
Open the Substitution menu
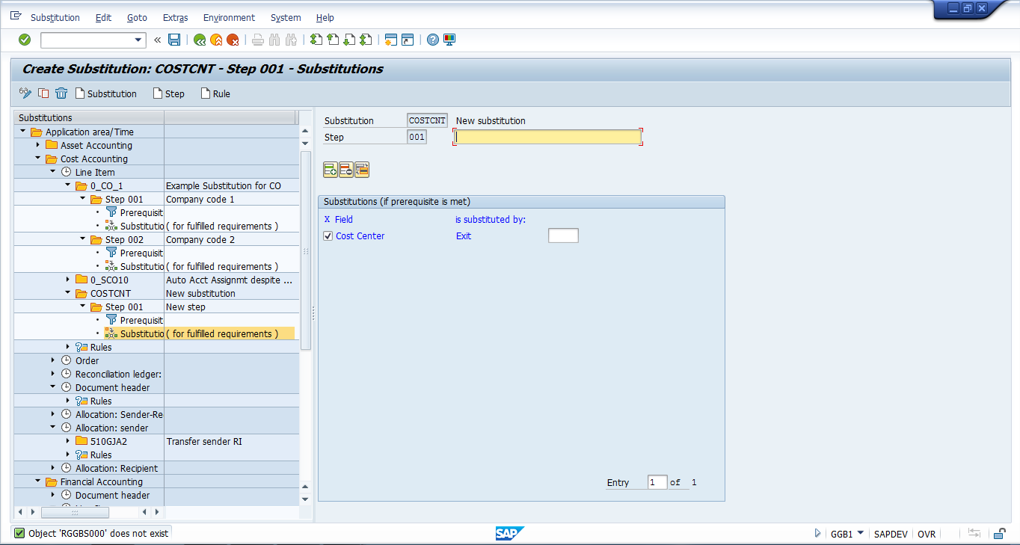pos(55,17)
